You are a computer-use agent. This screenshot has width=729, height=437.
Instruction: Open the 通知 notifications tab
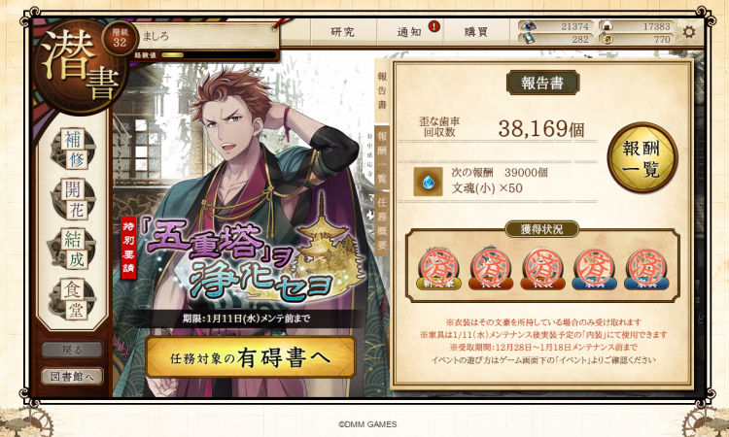[409, 32]
